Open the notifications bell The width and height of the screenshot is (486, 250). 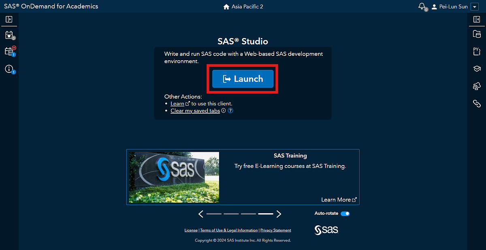pos(421,6)
